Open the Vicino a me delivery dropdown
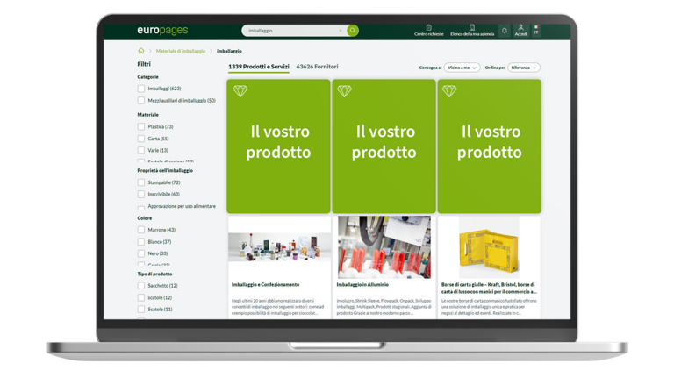 (x=462, y=67)
